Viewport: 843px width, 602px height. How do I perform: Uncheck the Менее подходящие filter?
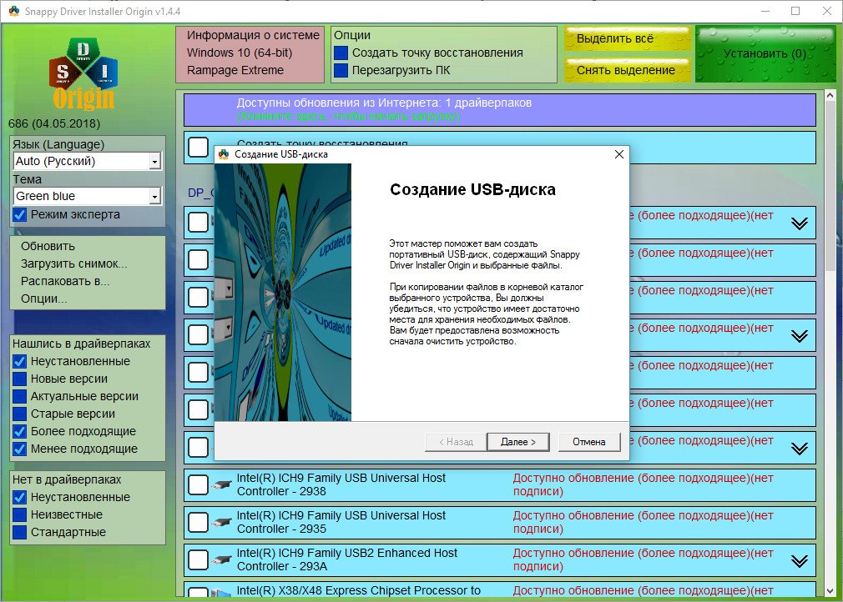tap(20, 449)
